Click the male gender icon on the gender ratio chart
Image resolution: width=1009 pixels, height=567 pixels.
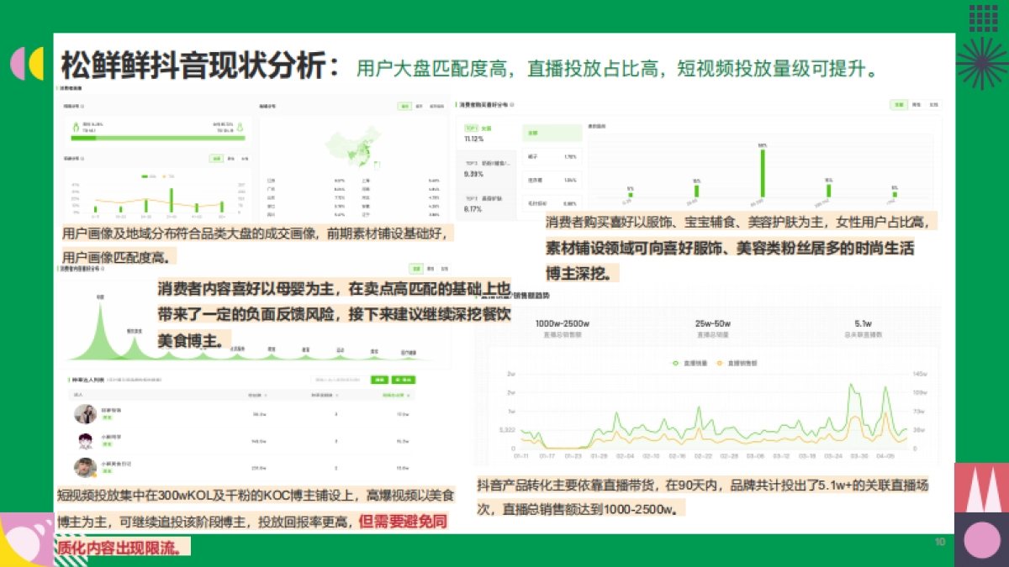click(77, 126)
